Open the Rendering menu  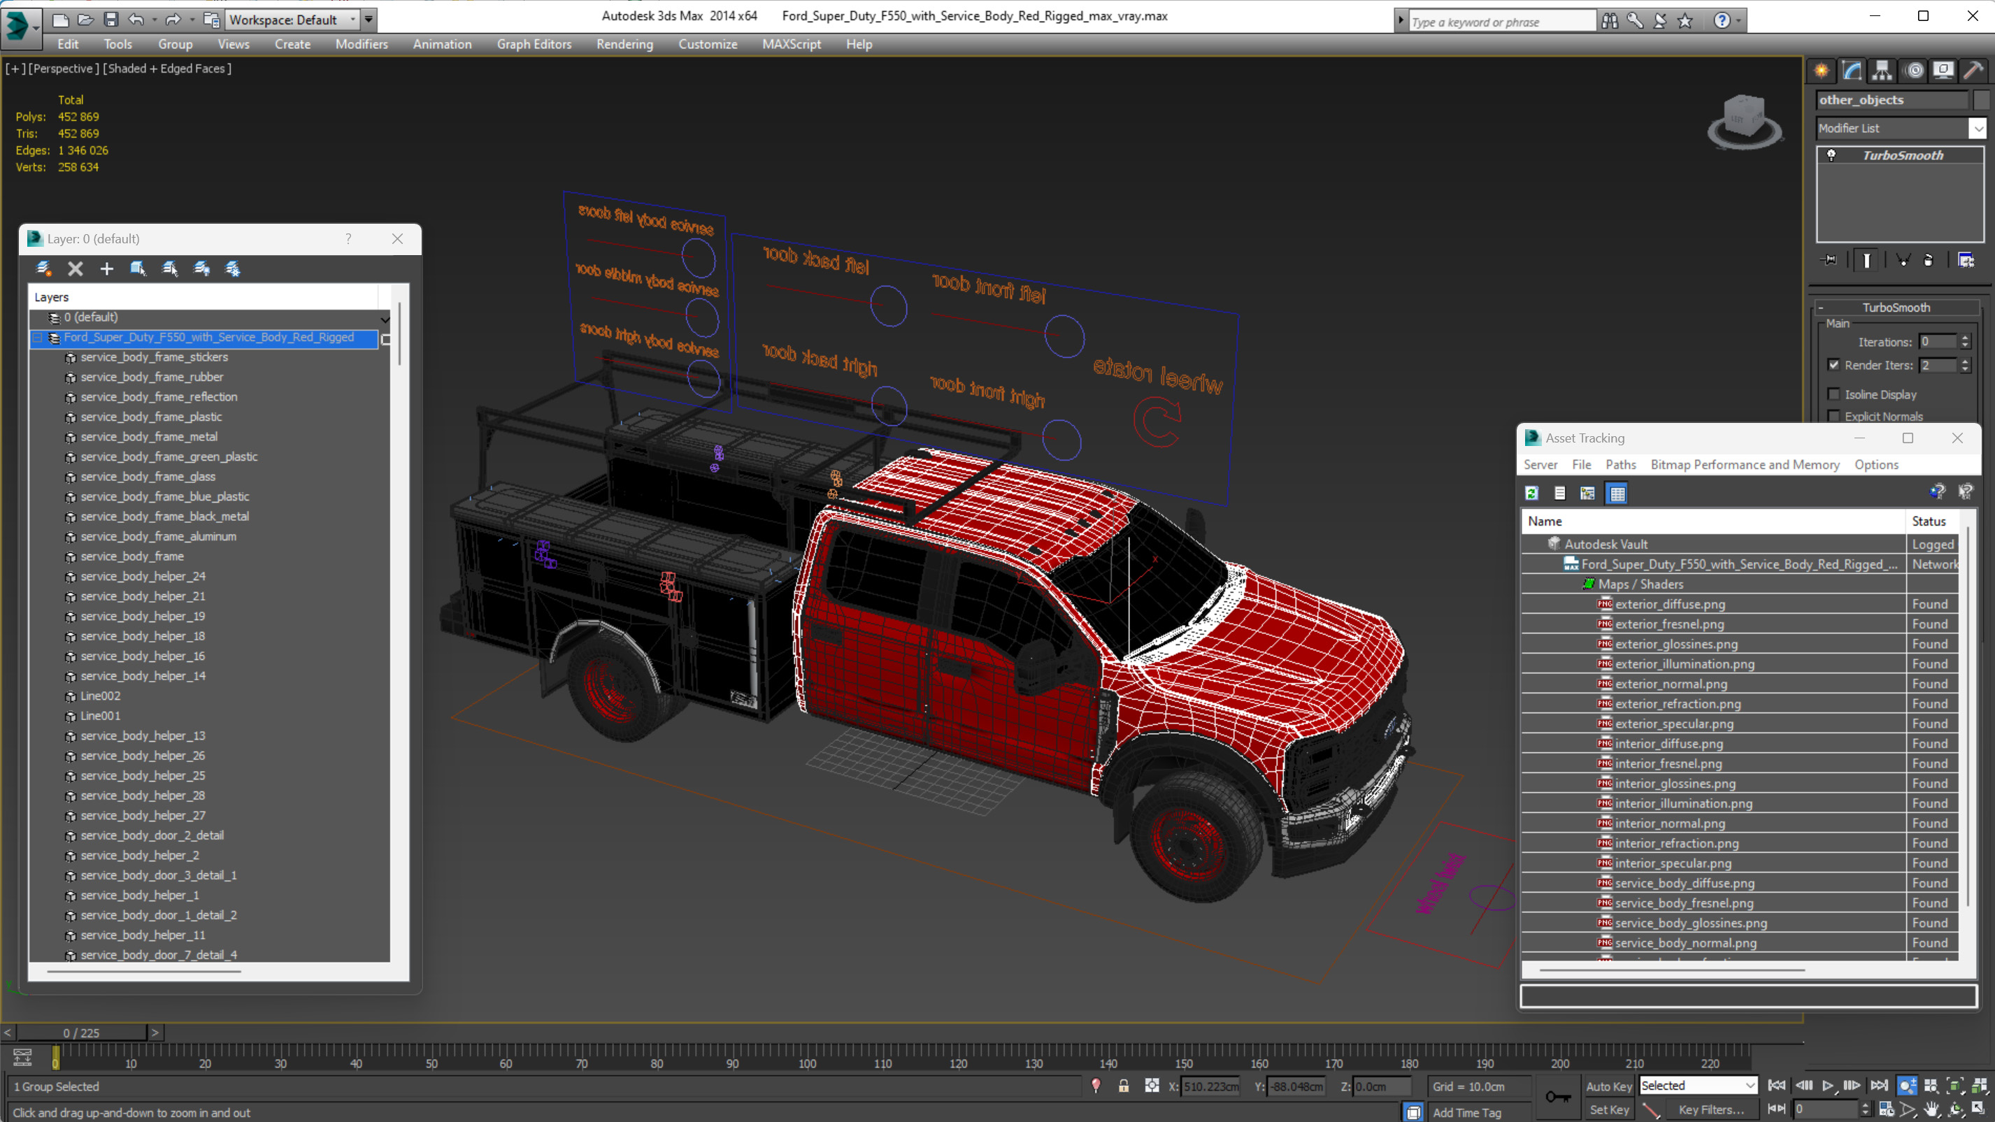coord(624,44)
